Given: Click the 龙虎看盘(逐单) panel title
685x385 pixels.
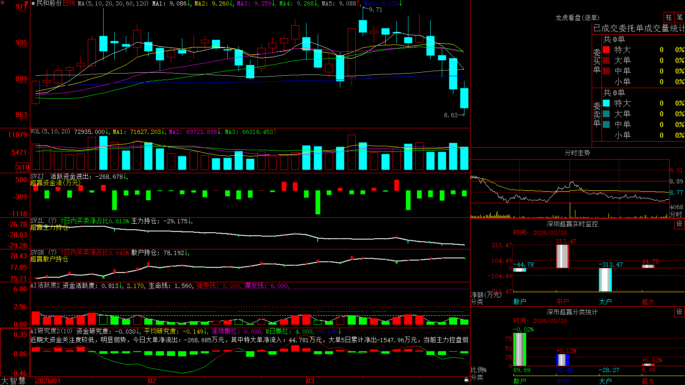Looking at the screenshot, I should tap(578, 18).
